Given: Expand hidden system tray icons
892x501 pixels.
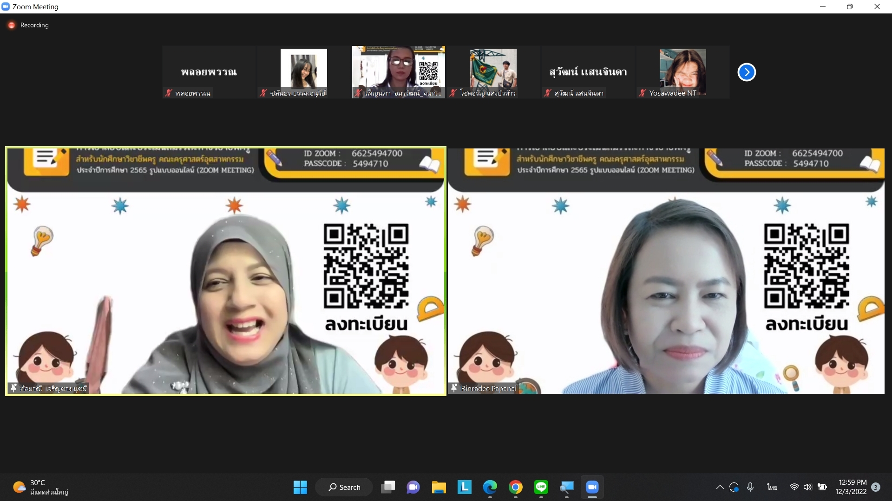Looking at the screenshot, I should tap(720, 487).
